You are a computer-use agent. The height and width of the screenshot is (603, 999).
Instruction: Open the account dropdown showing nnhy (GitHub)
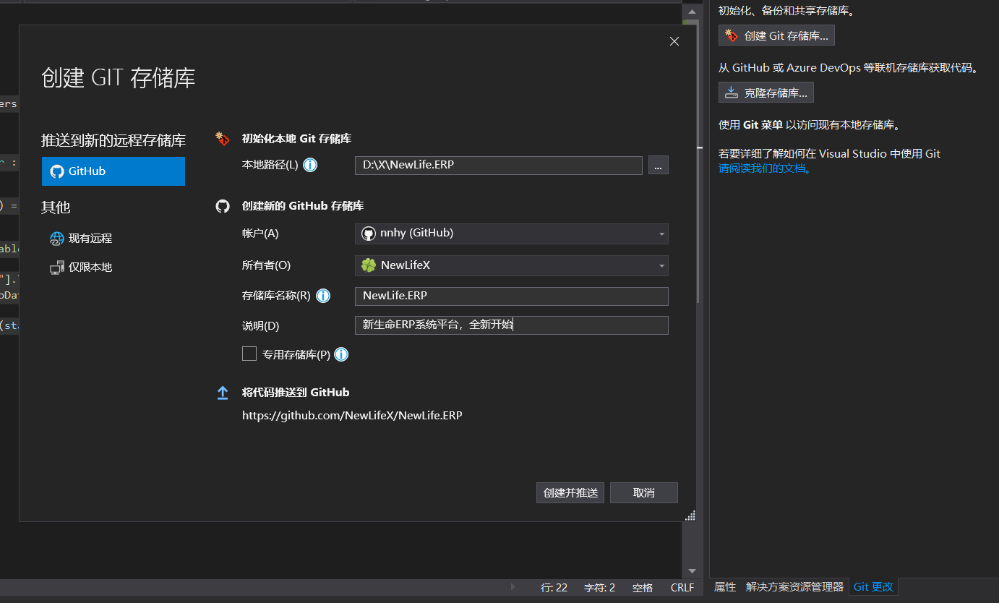click(512, 234)
